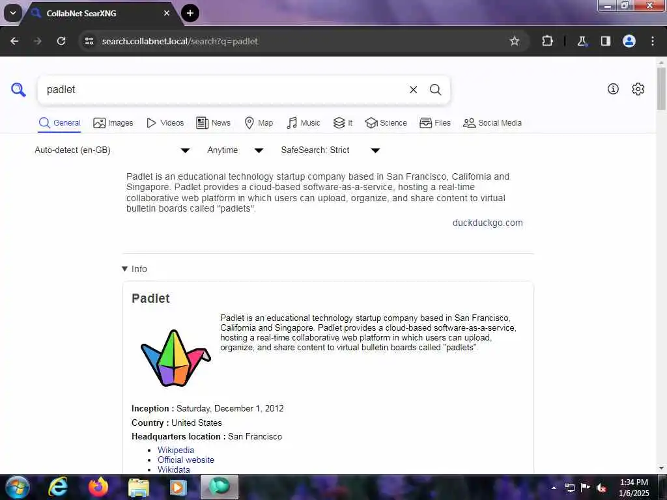This screenshot has width=667, height=500.
Task: Go back with the browser back arrow
Action: point(14,41)
